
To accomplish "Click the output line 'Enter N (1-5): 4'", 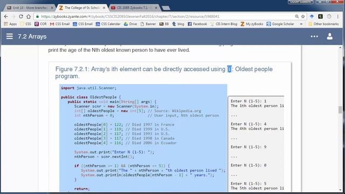I will pos(249,124).
